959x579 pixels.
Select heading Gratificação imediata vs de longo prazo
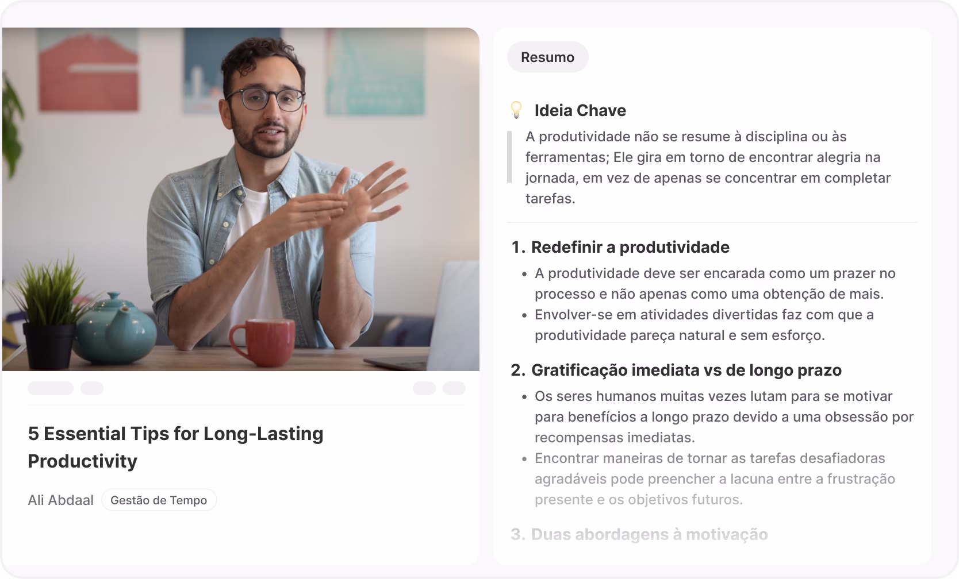click(x=676, y=370)
